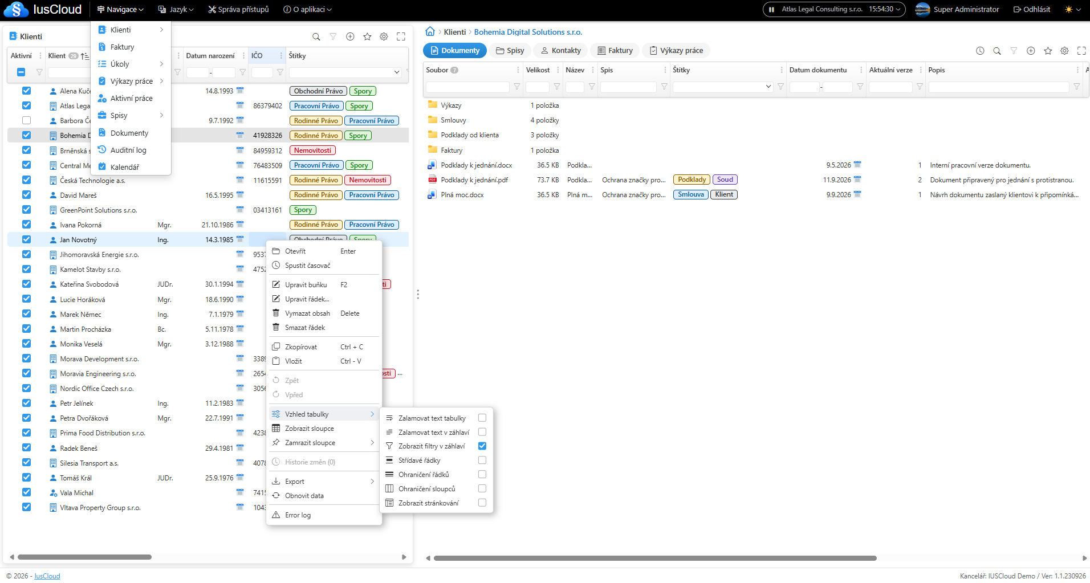1090x583 pixels.
Task: Click sort ascending icon in Klient column
Action: (85, 56)
